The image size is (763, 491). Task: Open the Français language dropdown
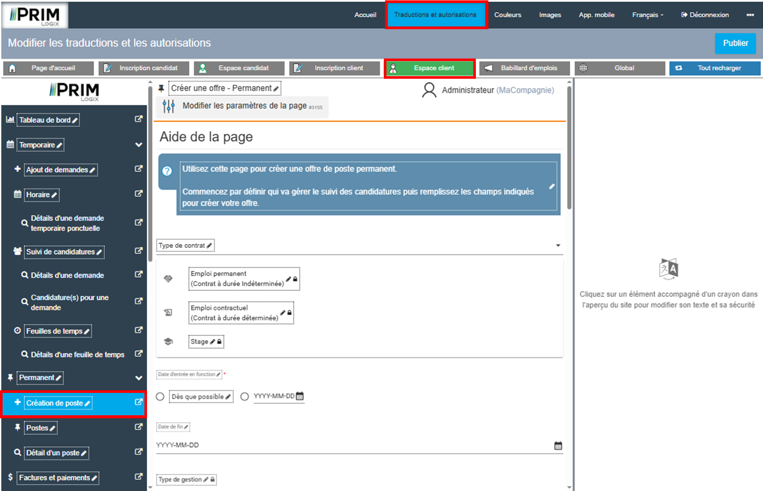click(647, 15)
